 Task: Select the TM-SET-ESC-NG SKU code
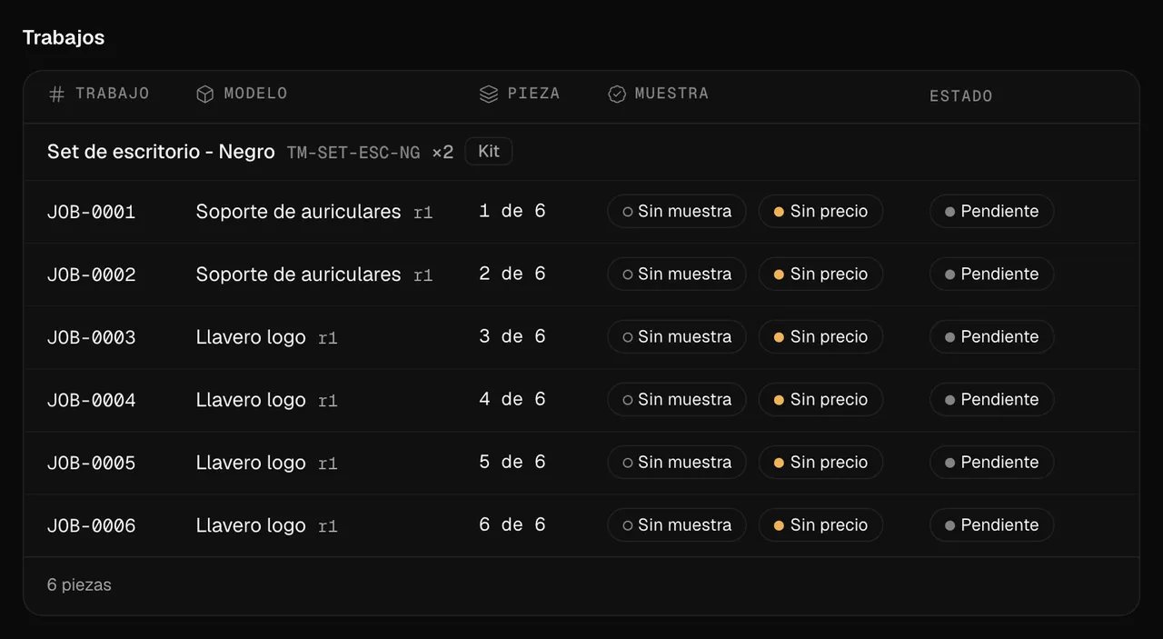pos(353,153)
